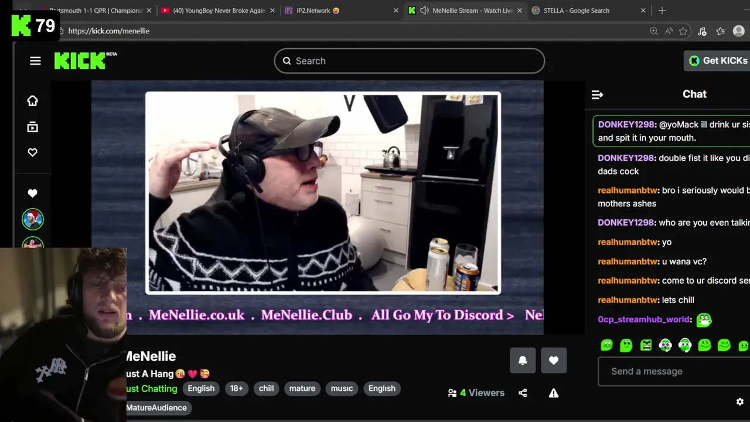Switch to YoungBoy Never Broke Again tab

point(218,11)
